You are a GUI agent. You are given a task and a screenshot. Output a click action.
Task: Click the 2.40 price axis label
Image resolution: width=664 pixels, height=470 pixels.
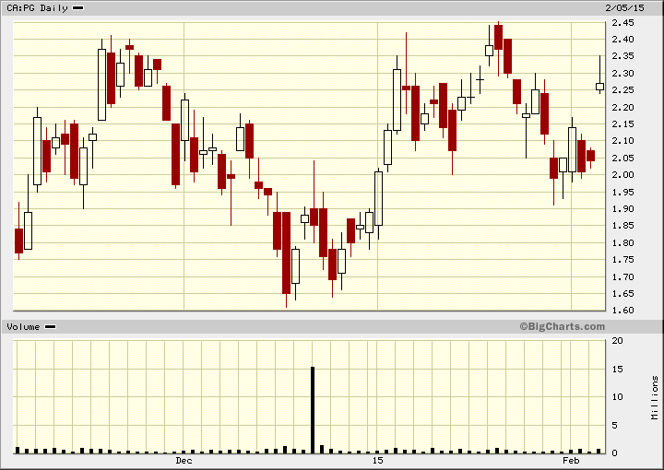622,40
